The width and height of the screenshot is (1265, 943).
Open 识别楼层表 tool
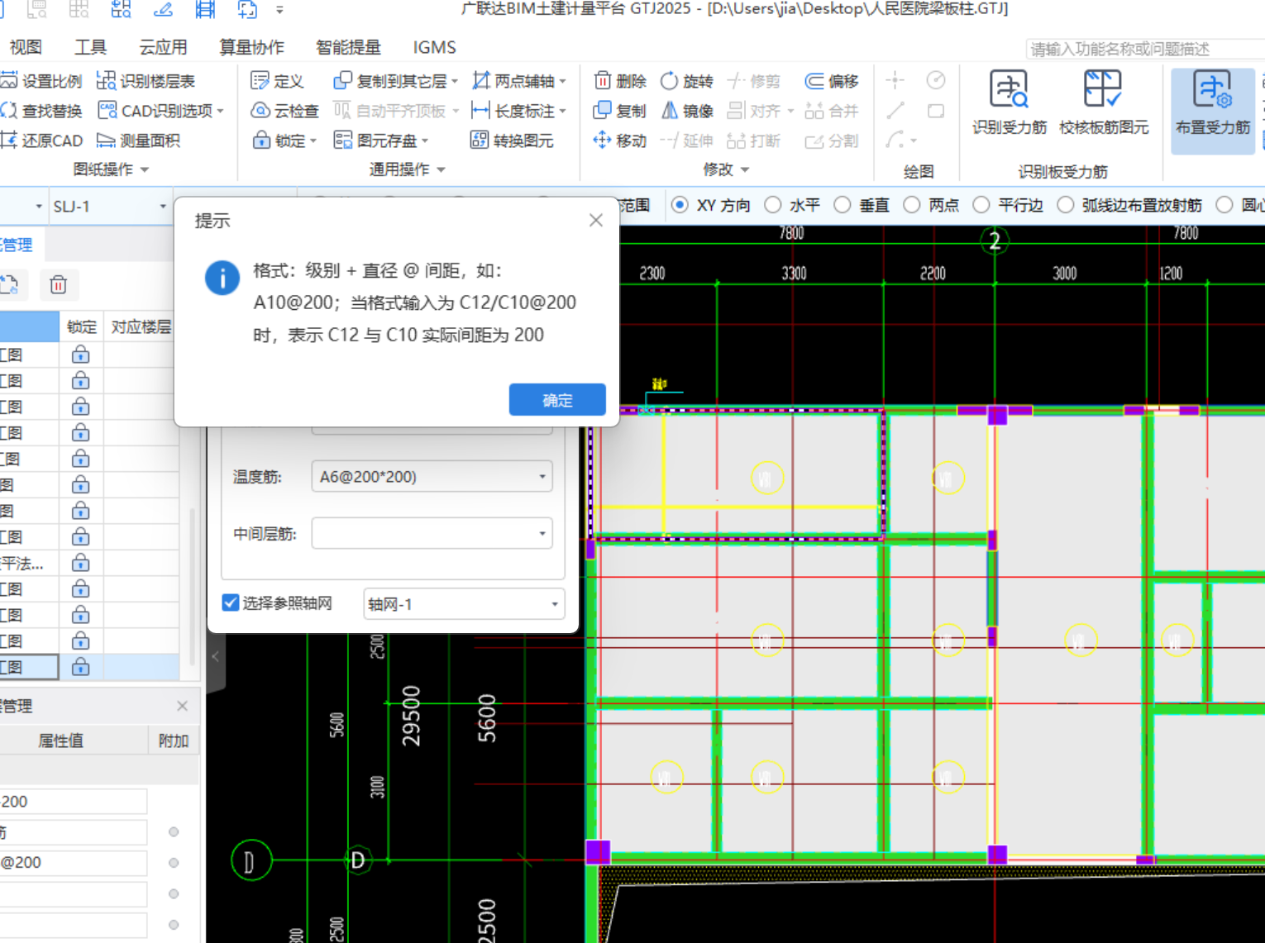pyautogui.click(x=146, y=81)
